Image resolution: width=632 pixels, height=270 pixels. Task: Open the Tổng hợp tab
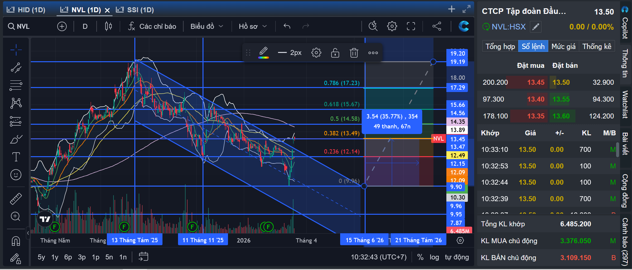[500, 46]
